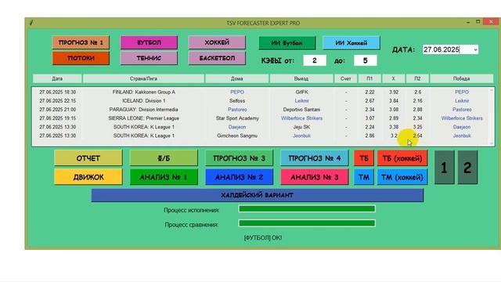Click the АНАЛИЗ № 2 button
The width and height of the screenshot is (501, 282).
[x=239, y=177]
